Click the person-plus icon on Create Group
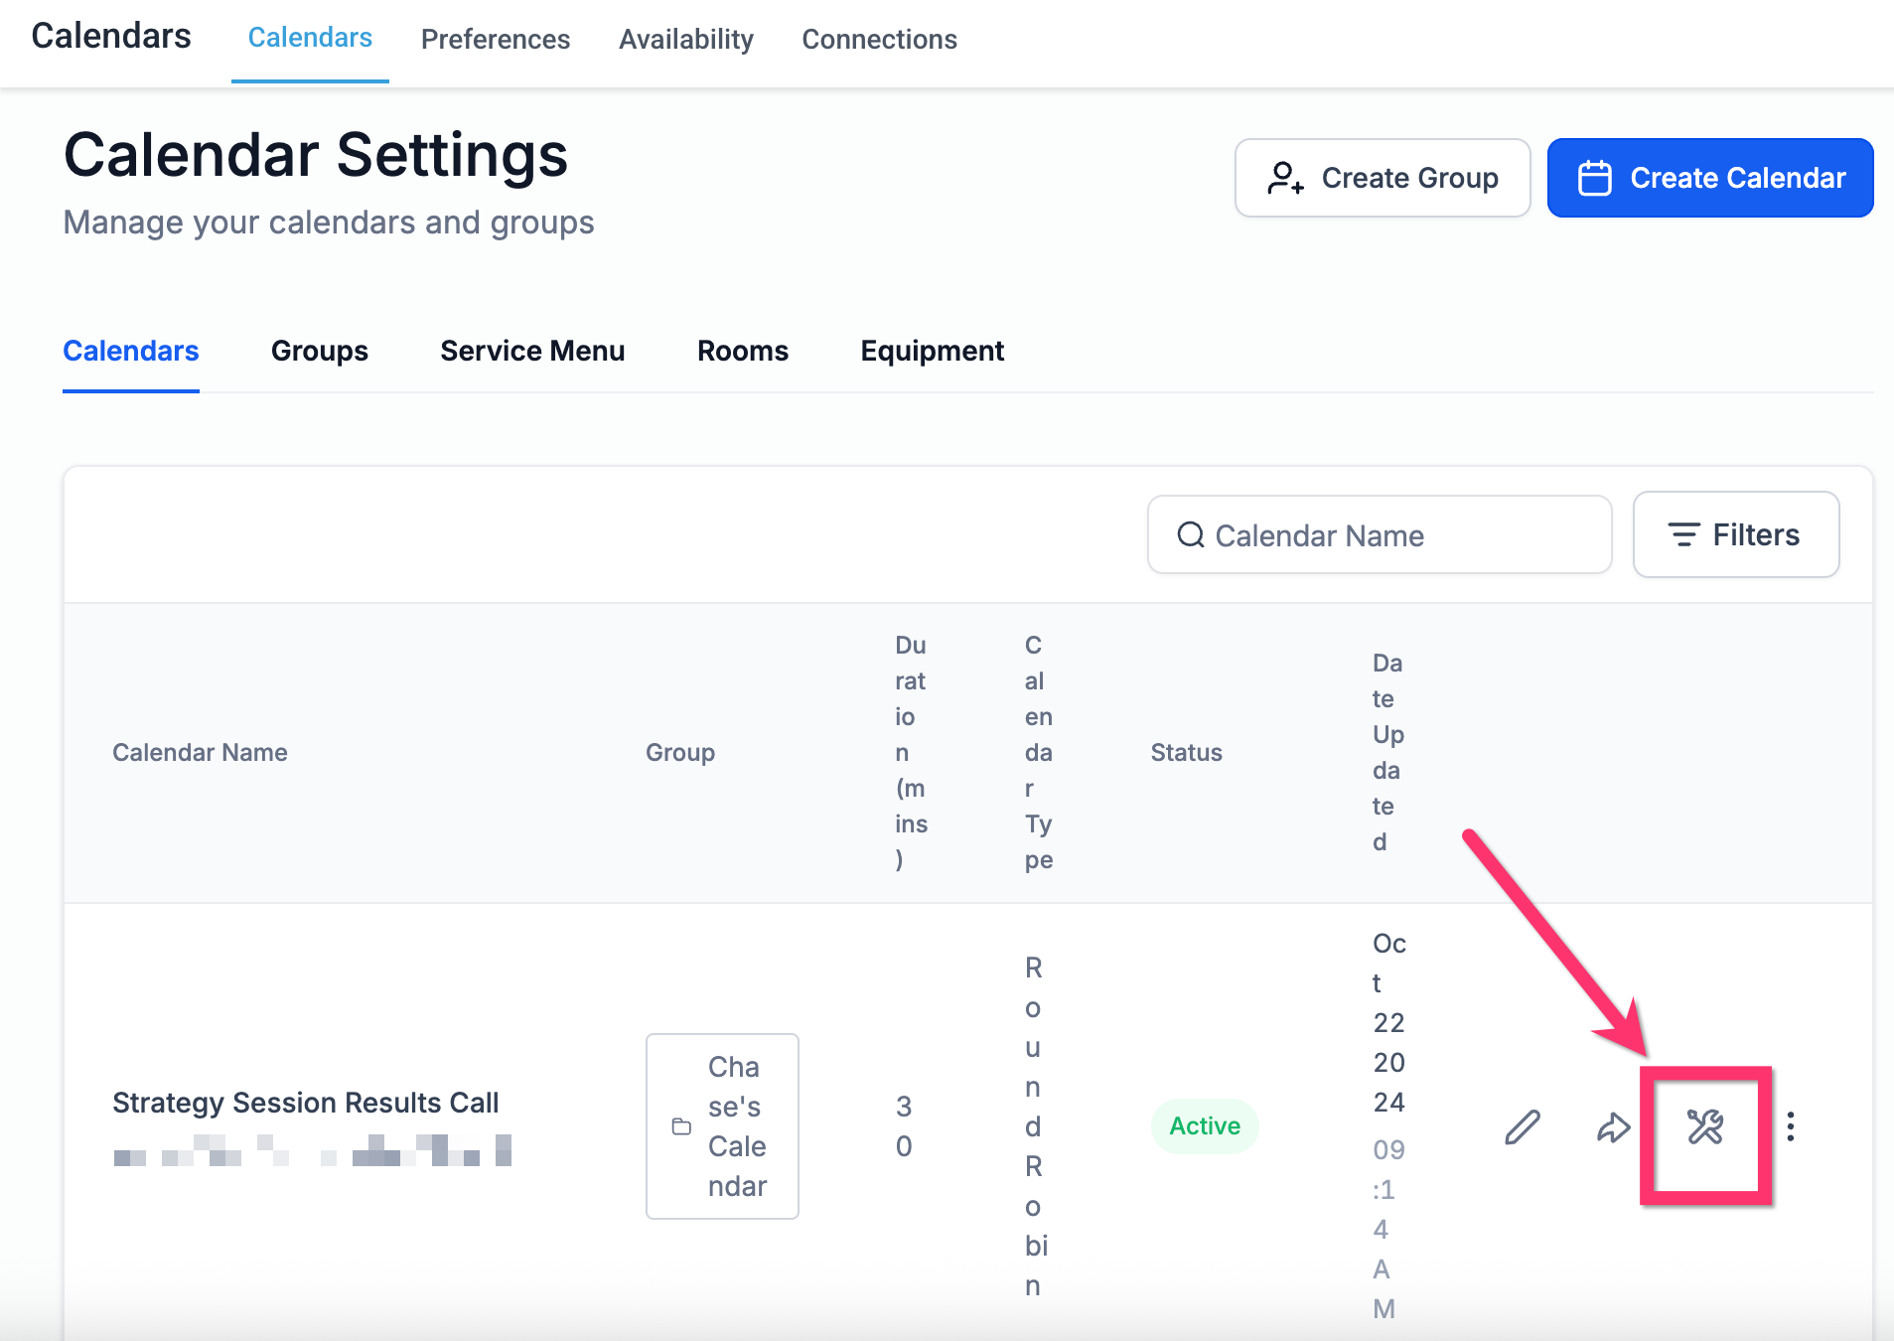The image size is (1894, 1341). click(x=1285, y=178)
